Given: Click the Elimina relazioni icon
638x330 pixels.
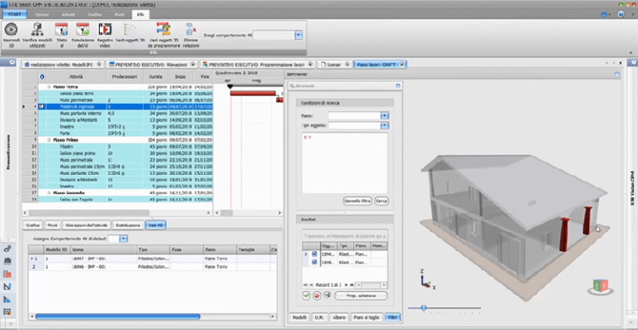Looking at the screenshot, I should (x=190, y=29).
